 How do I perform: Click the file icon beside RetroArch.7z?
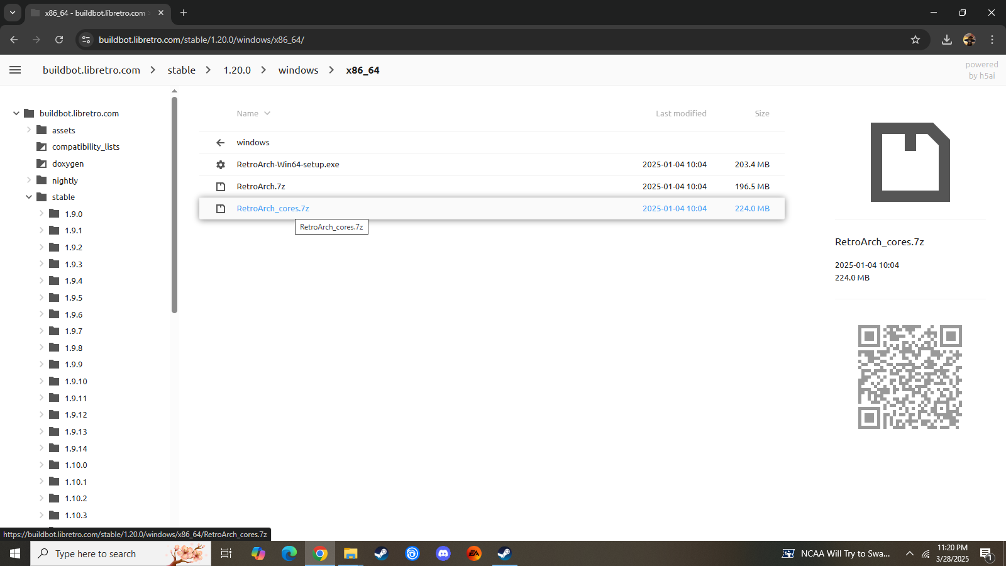point(221,187)
